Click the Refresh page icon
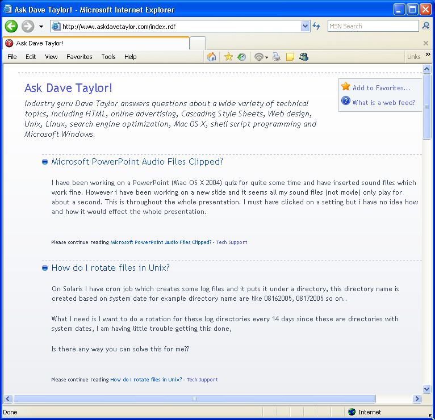 (x=316, y=26)
